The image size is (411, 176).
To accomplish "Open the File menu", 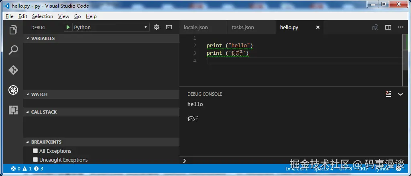I will 10,16.
